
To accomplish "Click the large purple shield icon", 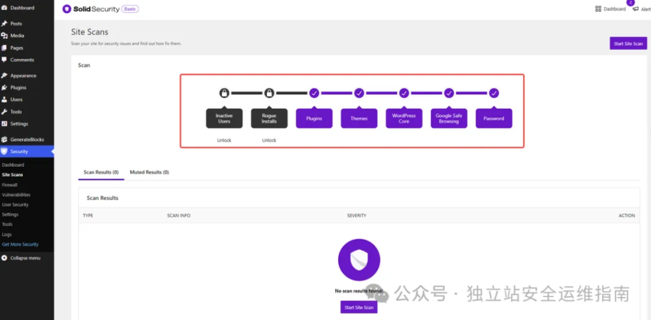I will pyautogui.click(x=359, y=260).
